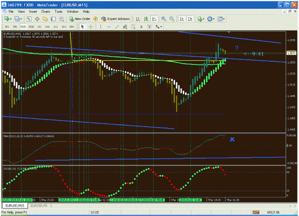Open the Strategy Tester icon
299x216 pixels.
click(x=61, y=19)
